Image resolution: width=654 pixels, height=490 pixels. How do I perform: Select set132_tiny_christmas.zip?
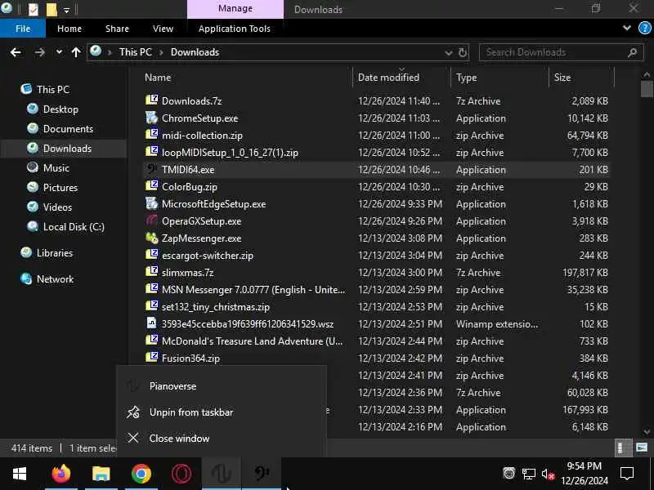[216, 307]
